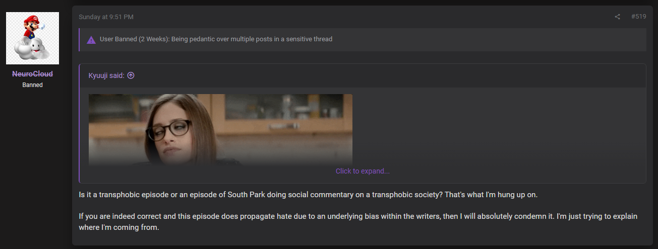Open the Sunday at 9:51 PM timestamp
This screenshot has width=658, height=249.
(x=106, y=17)
